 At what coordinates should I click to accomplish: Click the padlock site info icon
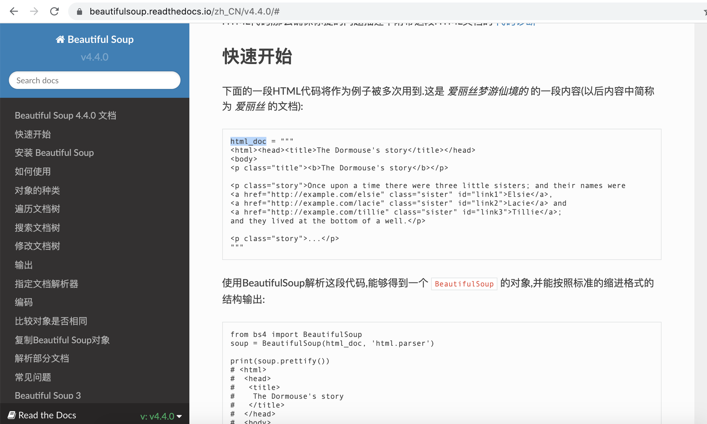[80, 12]
